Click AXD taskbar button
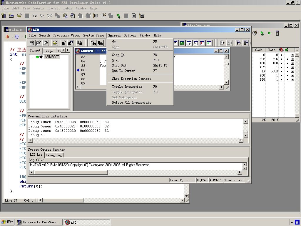 (x=87, y=222)
